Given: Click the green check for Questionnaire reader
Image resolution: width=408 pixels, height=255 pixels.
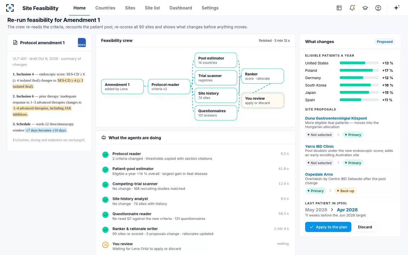Looking at the screenshot, I should (x=105, y=215).
